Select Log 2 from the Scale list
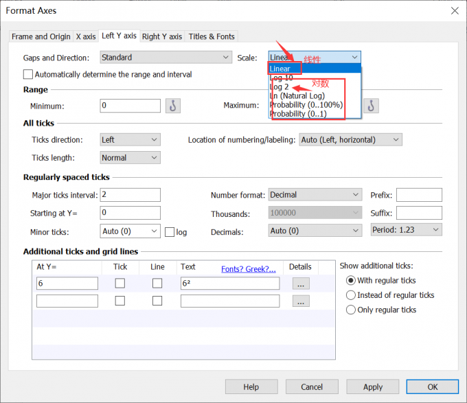This screenshot has width=467, height=403. click(280, 87)
